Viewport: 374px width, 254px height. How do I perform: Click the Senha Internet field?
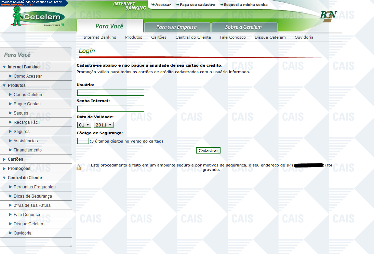click(111, 109)
